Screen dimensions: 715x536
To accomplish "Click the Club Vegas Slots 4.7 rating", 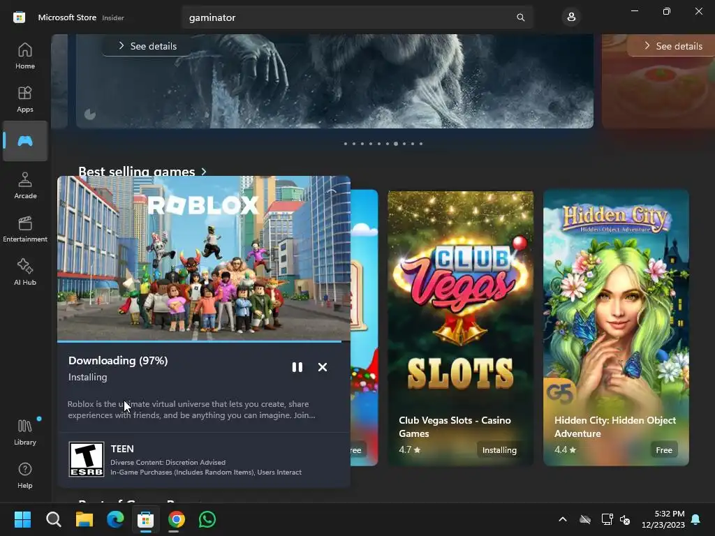I will pyautogui.click(x=409, y=450).
